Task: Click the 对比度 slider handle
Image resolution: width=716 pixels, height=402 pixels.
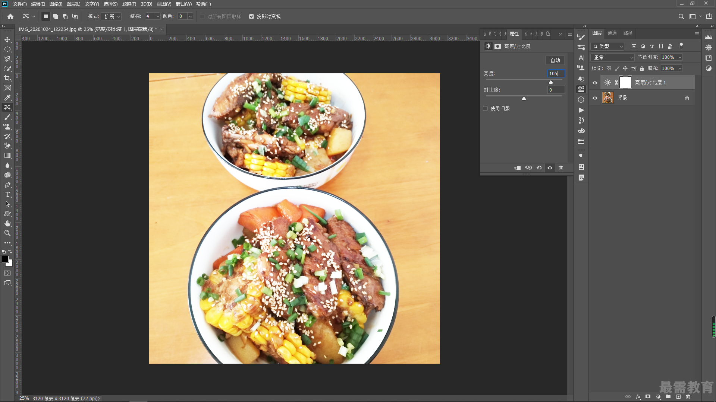Action: click(x=524, y=98)
